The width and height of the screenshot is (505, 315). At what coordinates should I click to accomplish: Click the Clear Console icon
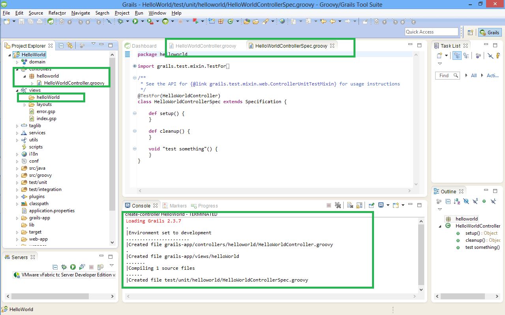(x=350, y=205)
